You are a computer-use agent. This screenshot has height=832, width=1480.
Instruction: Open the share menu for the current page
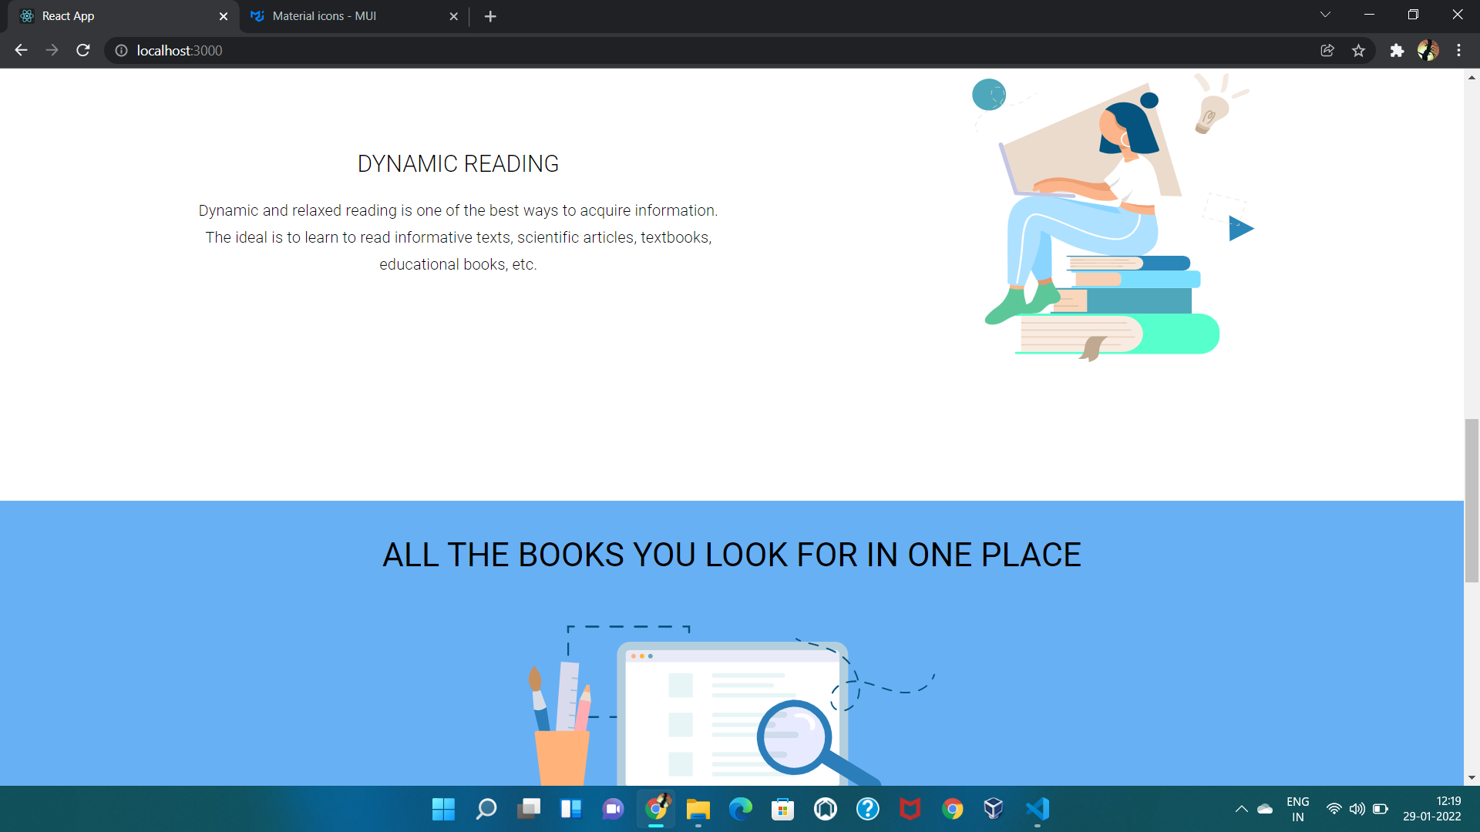pos(1327,50)
